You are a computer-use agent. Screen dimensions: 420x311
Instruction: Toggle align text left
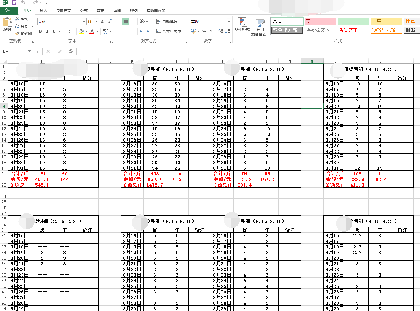coord(119,31)
